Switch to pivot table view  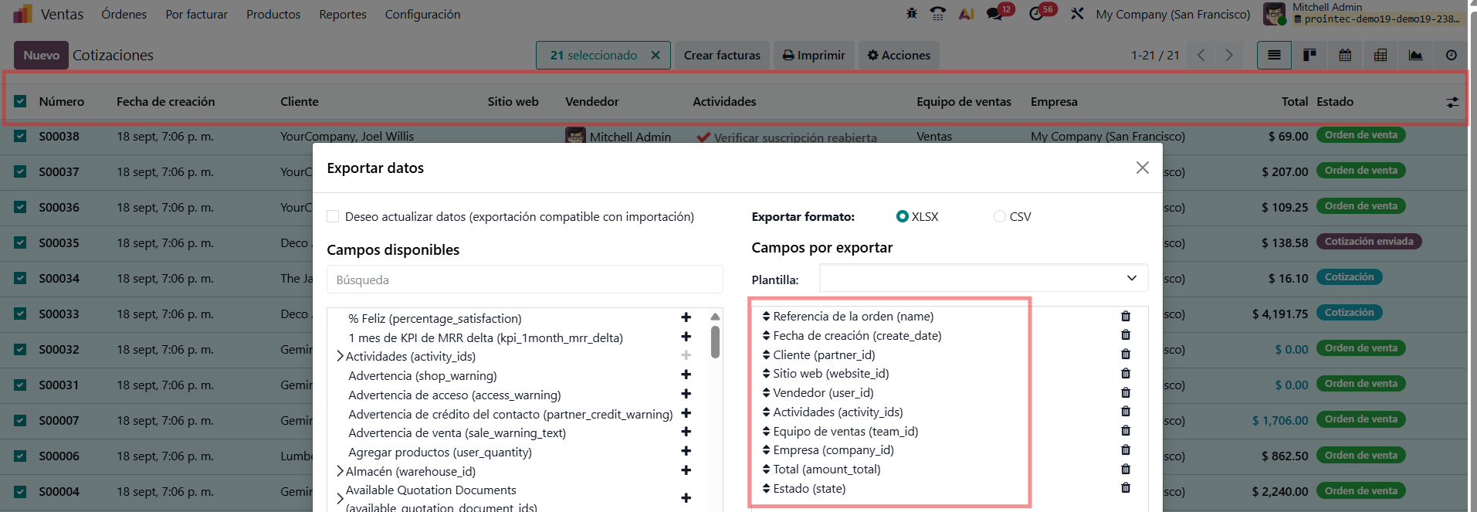pyautogui.click(x=1380, y=55)
